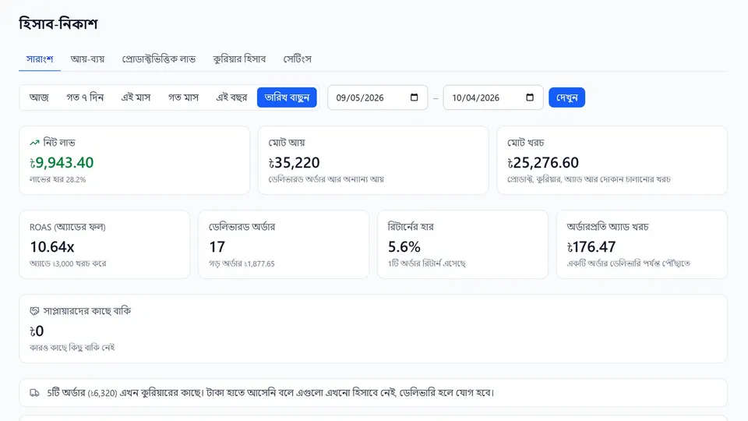
Task: Focus the end date field 10/04/2026
Action: pyautogui.click(x=493, y=97)
